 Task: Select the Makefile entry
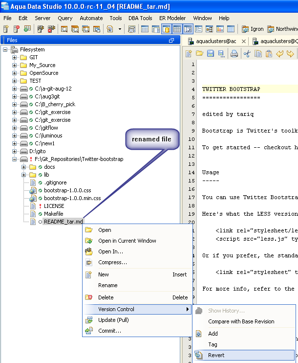54,214
